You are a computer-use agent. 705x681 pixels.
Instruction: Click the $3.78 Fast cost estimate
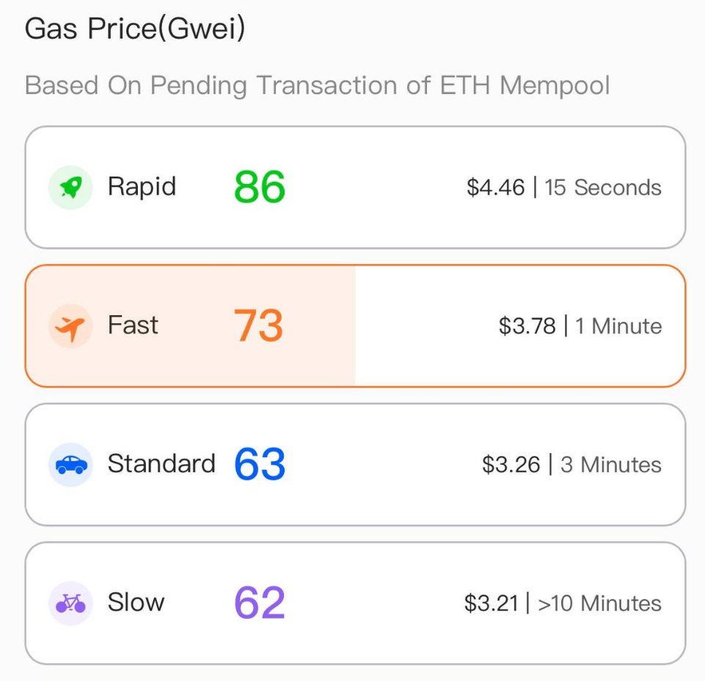(x=527, y=326)
